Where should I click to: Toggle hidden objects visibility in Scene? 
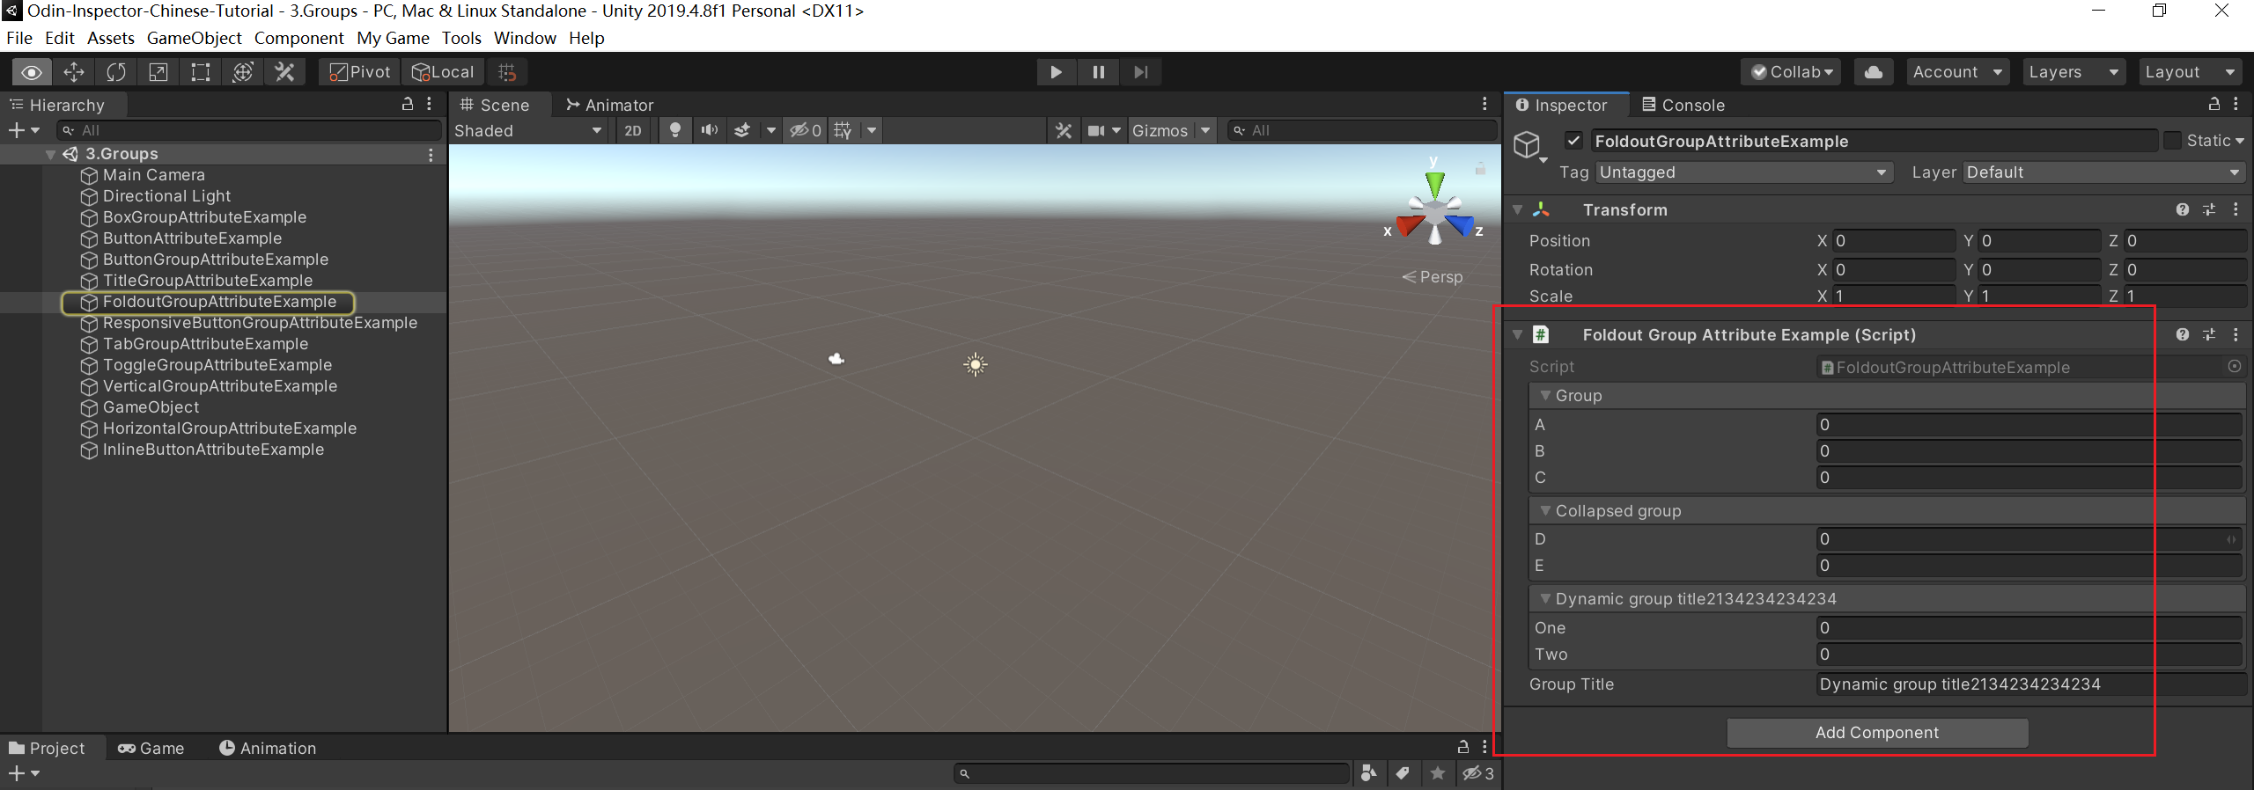[x=805, y=130]
